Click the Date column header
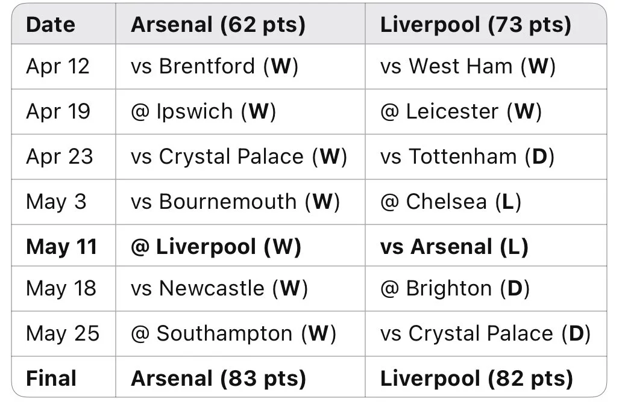Image resolution: width=628 pixels, height=405 pixels. click(x=51, y=25)
